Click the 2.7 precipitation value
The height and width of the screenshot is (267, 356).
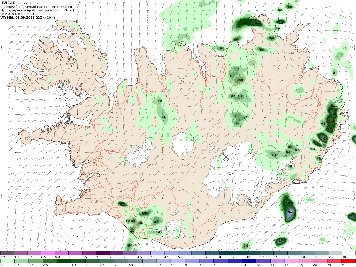pyautogui.click(x=122, y=204)
